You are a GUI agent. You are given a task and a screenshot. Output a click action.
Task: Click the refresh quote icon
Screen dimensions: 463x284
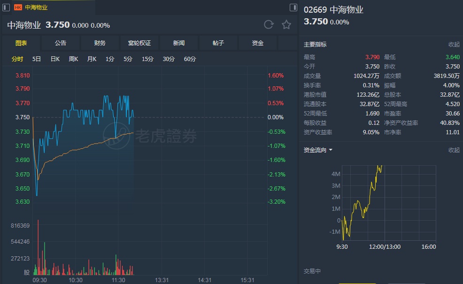pyautogui.click(x=269, y=25)
